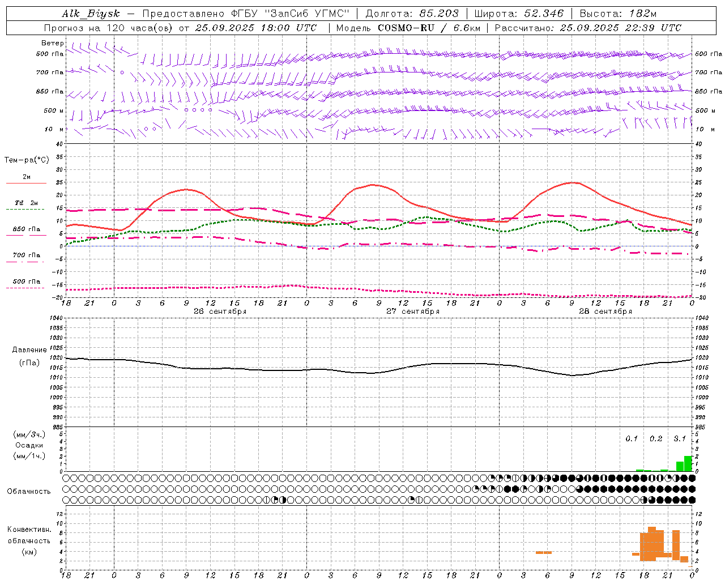Click the 'Высота: 182м' elevation text
The image size is (725, 580).
(x=618, y=14)
